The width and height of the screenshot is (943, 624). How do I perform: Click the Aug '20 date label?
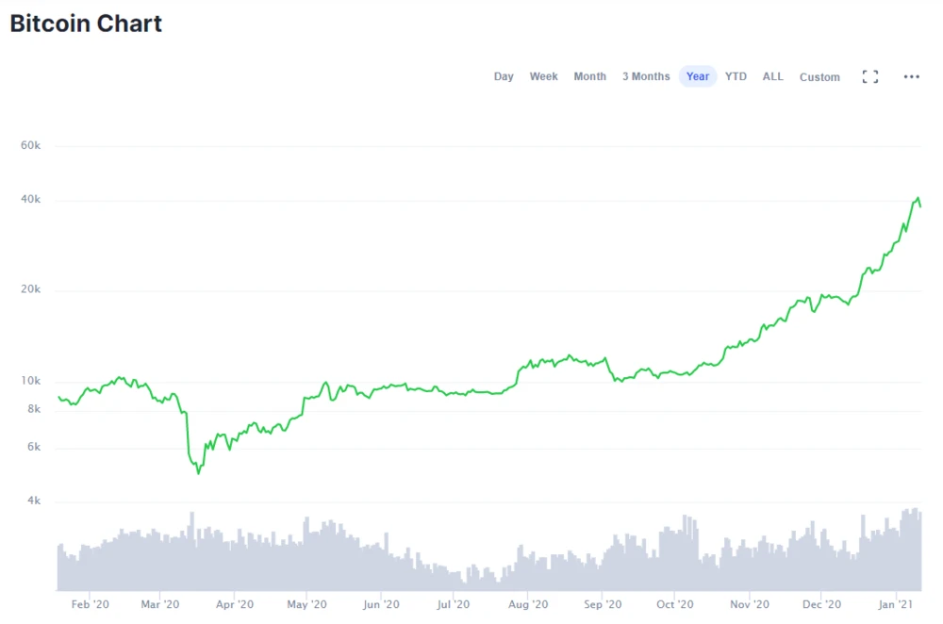(x=528, y=604)
